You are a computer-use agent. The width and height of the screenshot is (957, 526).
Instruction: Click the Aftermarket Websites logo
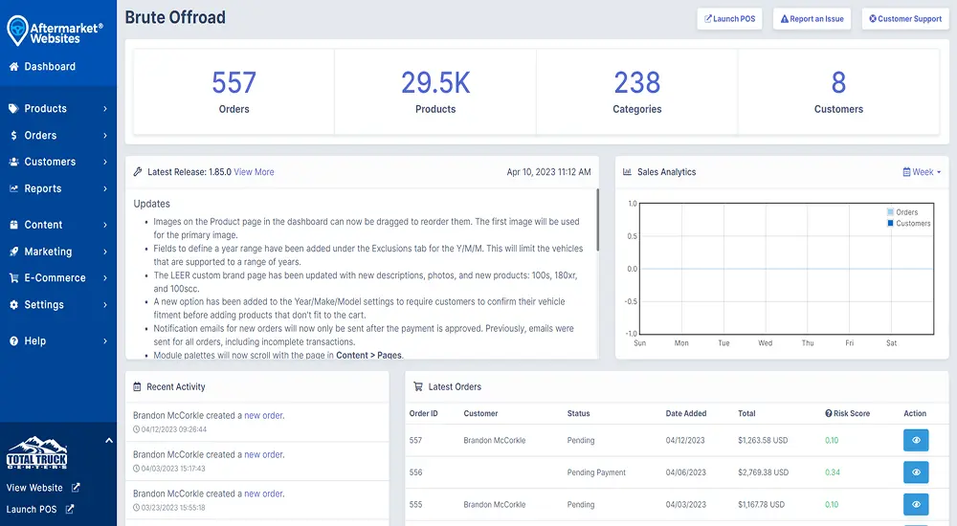point(55,30)
